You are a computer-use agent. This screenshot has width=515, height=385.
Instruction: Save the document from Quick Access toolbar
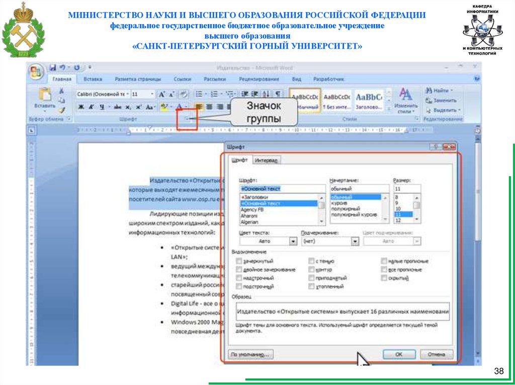coord(53,68)
